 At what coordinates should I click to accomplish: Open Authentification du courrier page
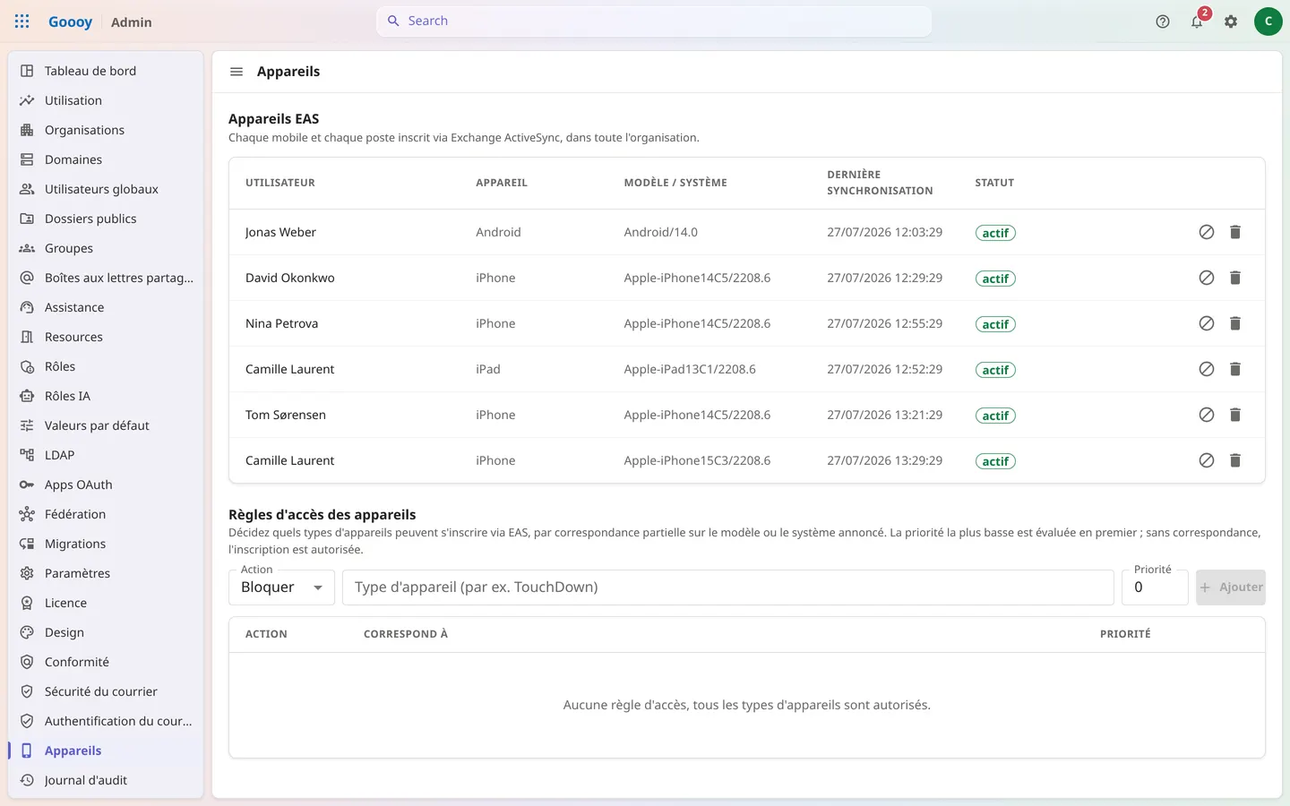[x=106, y=721]
